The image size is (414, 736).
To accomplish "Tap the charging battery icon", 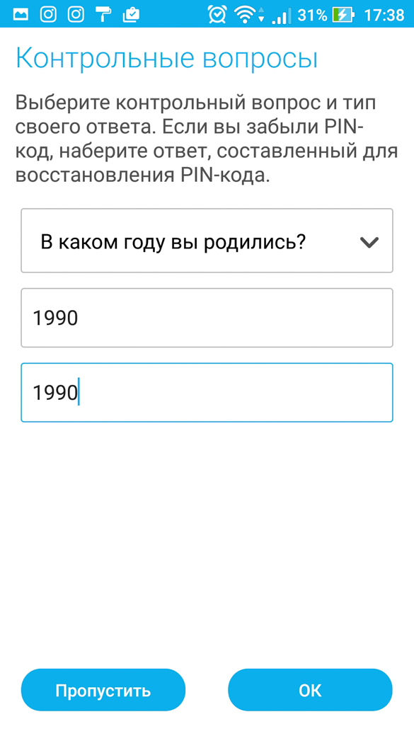I will [343, 15].
